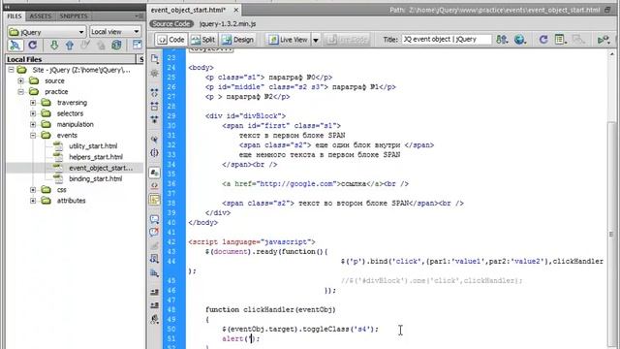The width and height of the screenshot is (620, 349).
Task: Collapse the events folder
Action: 33,136
